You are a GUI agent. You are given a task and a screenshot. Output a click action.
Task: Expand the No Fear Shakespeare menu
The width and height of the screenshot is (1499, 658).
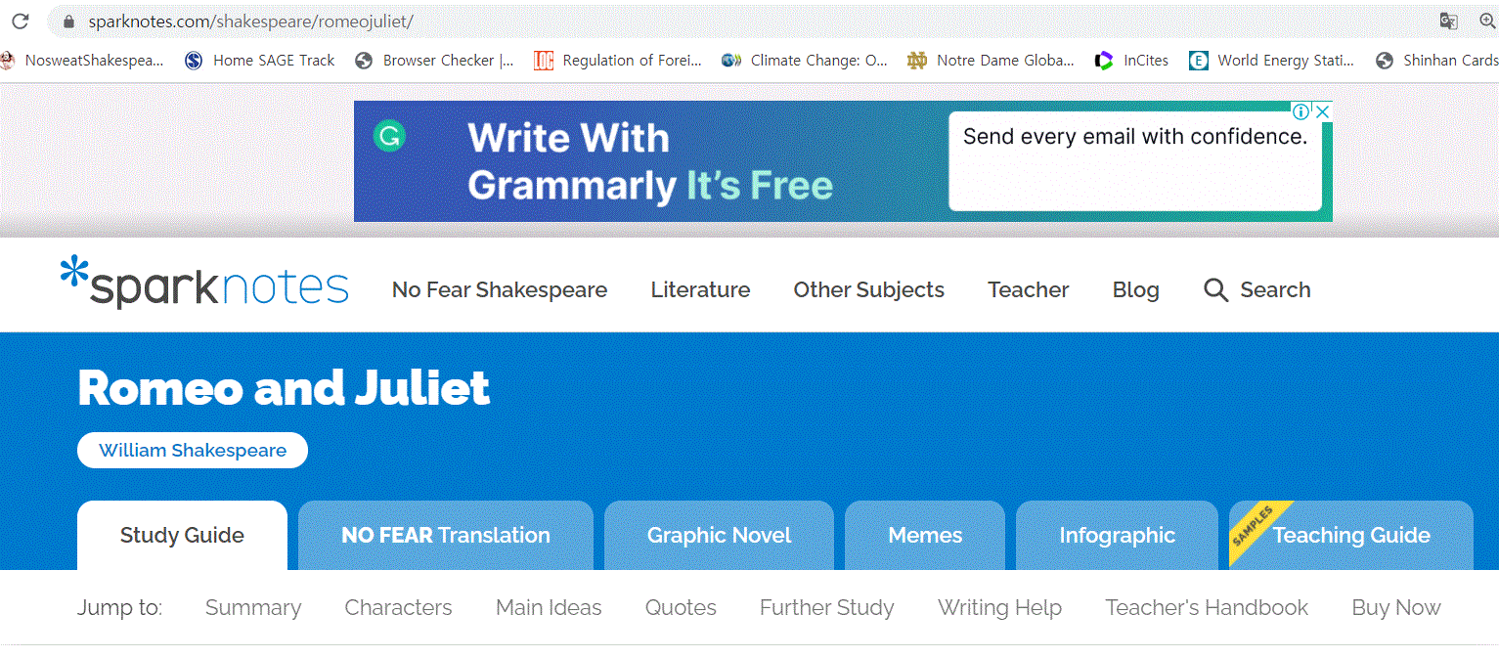500,290
